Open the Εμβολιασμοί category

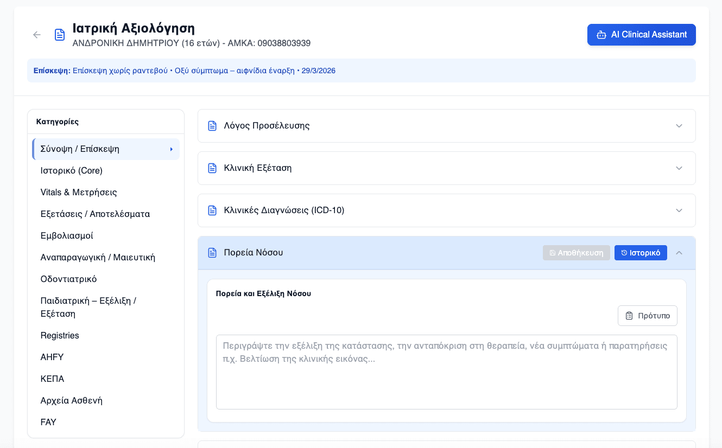[67, 236]
